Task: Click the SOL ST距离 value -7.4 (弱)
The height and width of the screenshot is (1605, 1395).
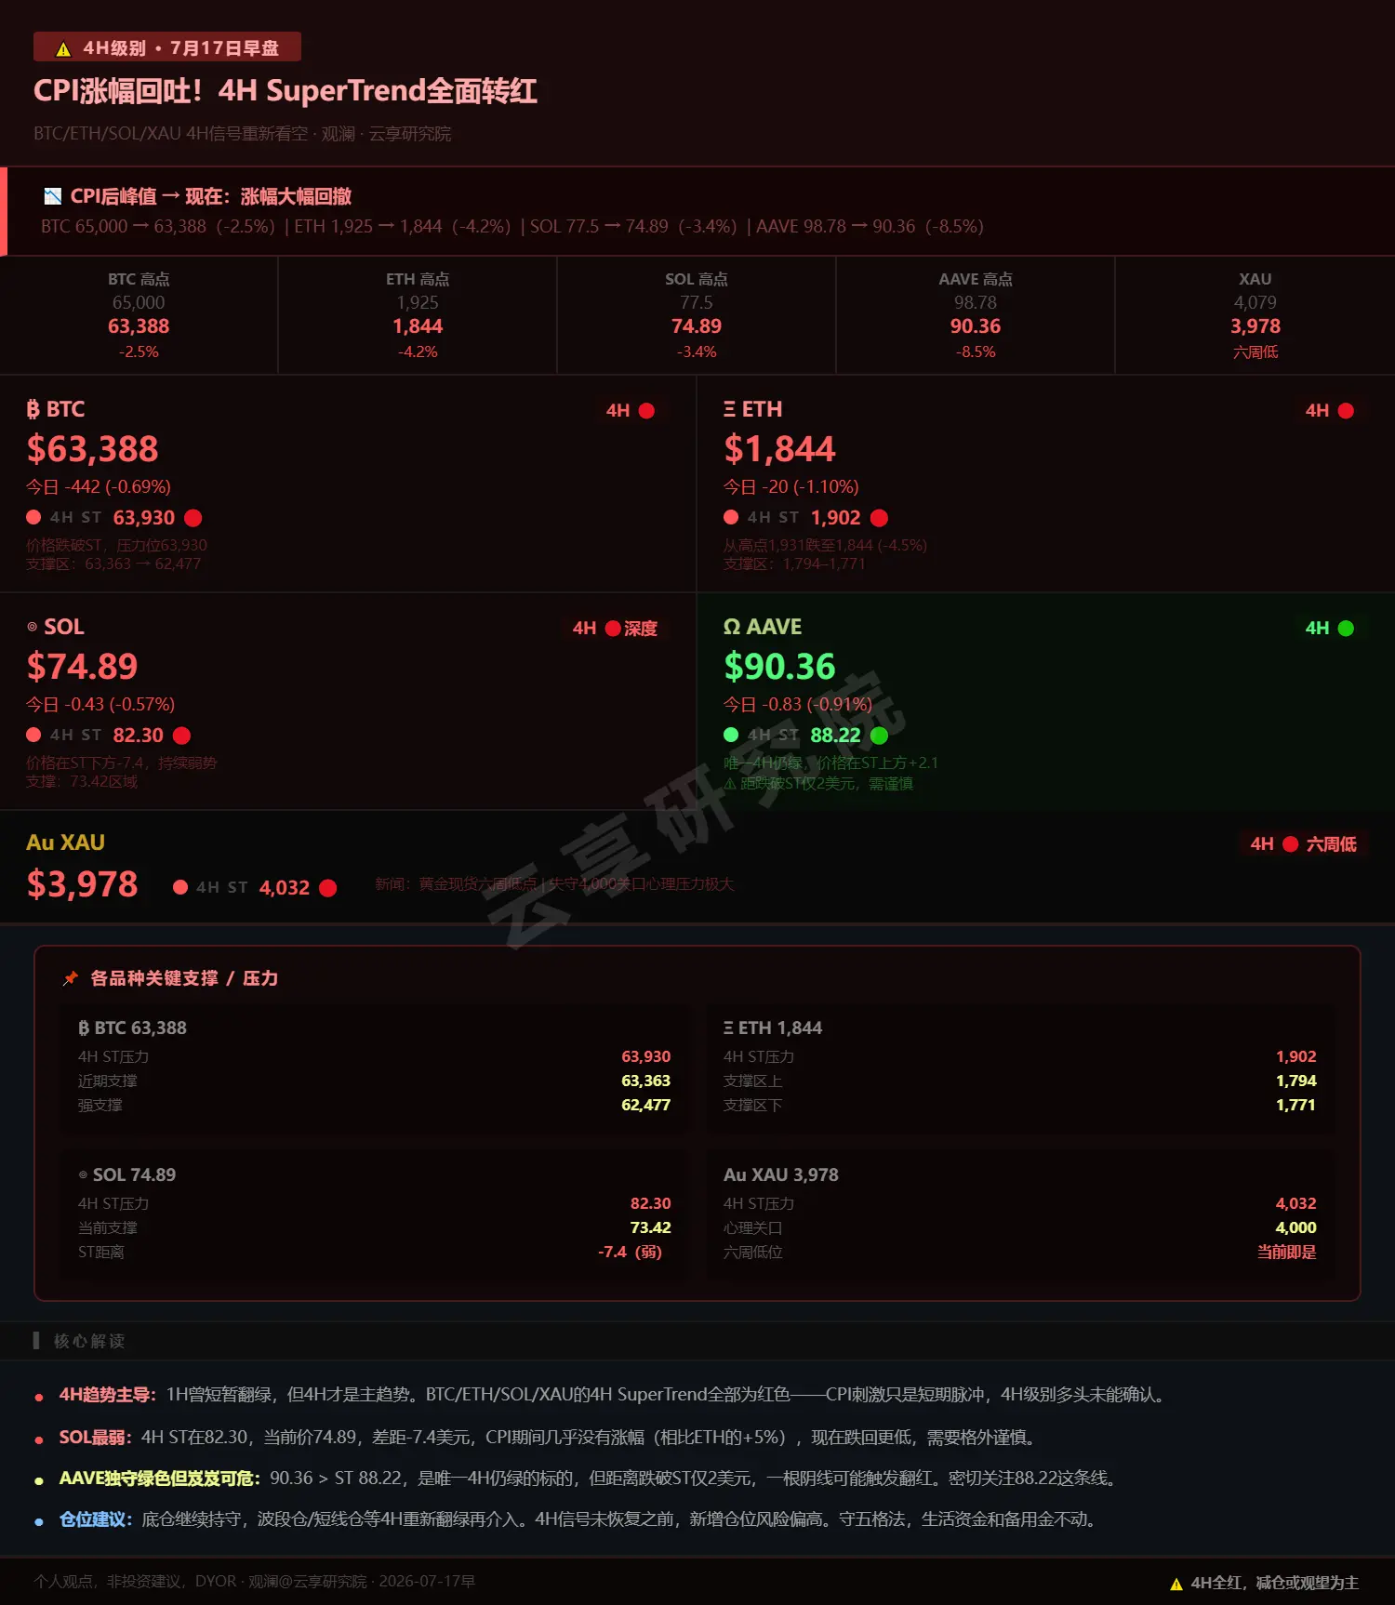Action: pos(631,1252)
